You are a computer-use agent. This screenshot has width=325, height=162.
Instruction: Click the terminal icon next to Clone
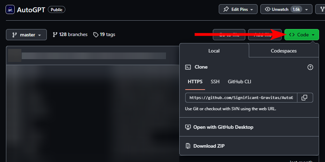[x=188, y=67]
